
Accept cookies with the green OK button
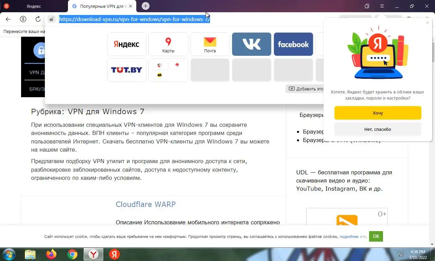(376, 236)
